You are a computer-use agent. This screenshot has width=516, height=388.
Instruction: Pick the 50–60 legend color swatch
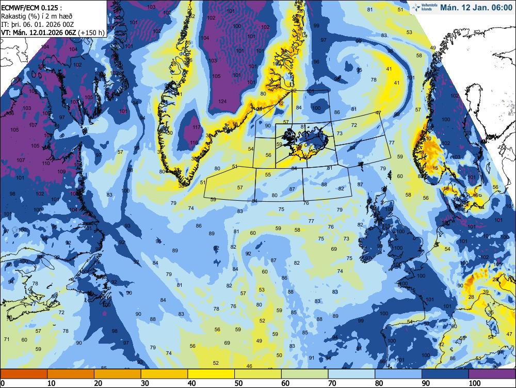pos(257,374)
